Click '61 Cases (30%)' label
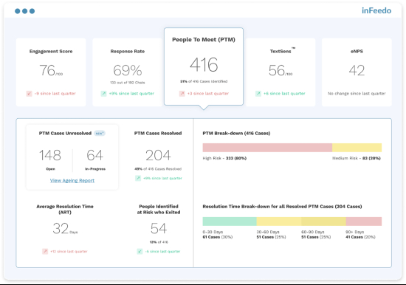Image resolution: width=406 pixels, height=285 pixels. [218, 237]
